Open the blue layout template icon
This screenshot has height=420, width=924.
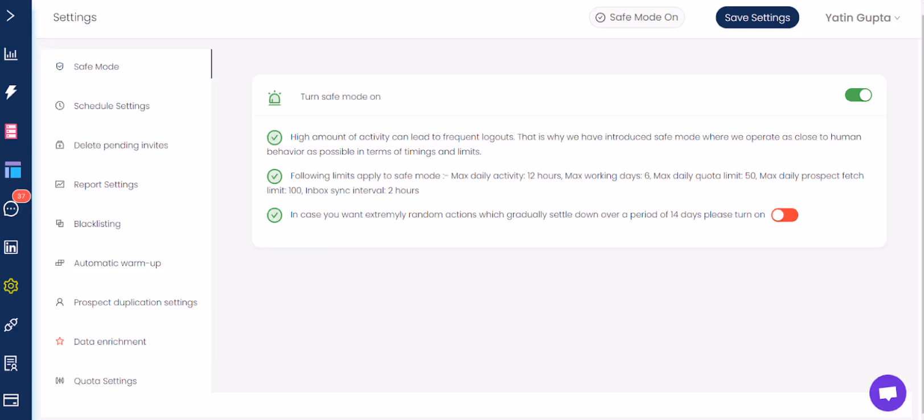click(x=13, y=170)
